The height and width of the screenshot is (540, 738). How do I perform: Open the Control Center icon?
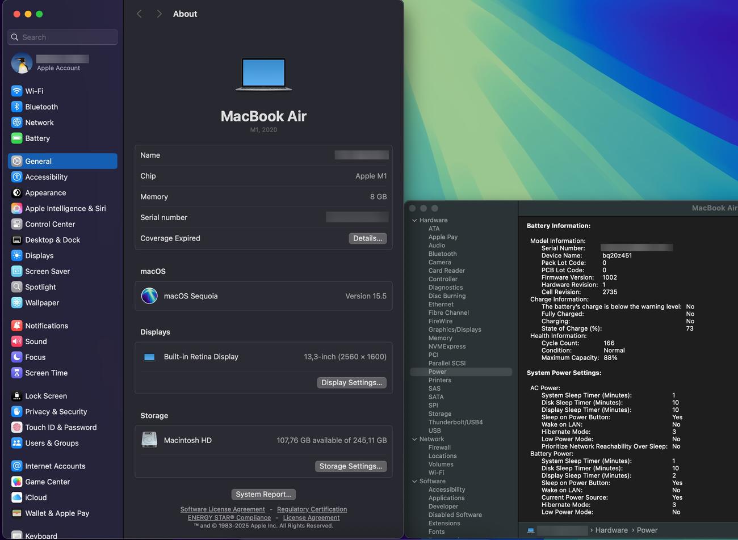17,224
